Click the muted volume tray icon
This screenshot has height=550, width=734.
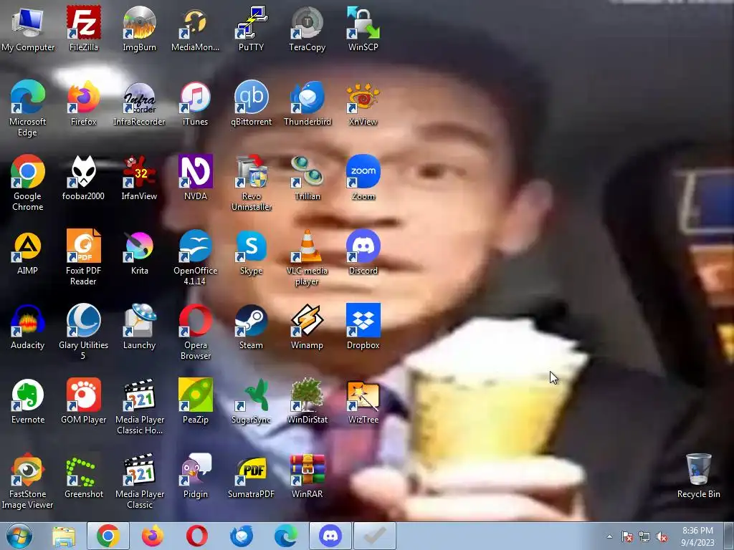[662, 537]
